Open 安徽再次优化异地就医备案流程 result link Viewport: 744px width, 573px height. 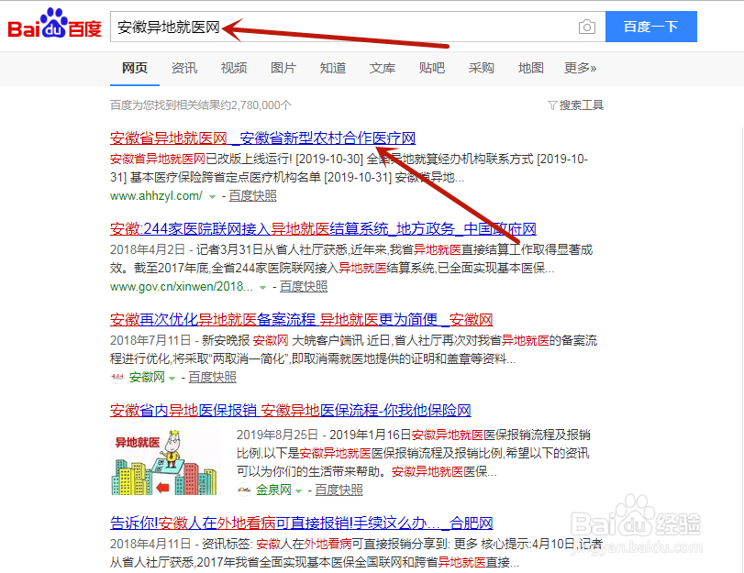[x=301, y=319]
